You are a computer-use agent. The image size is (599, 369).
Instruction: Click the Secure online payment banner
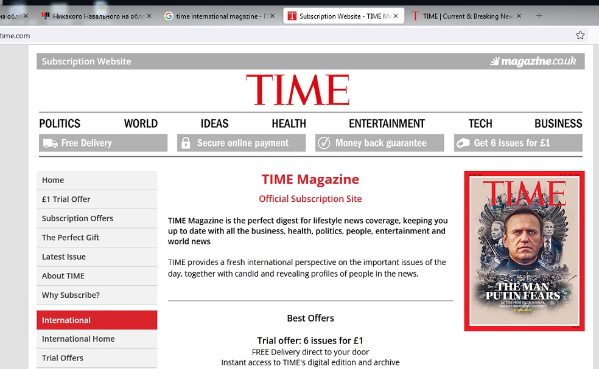tap(241, 143)
